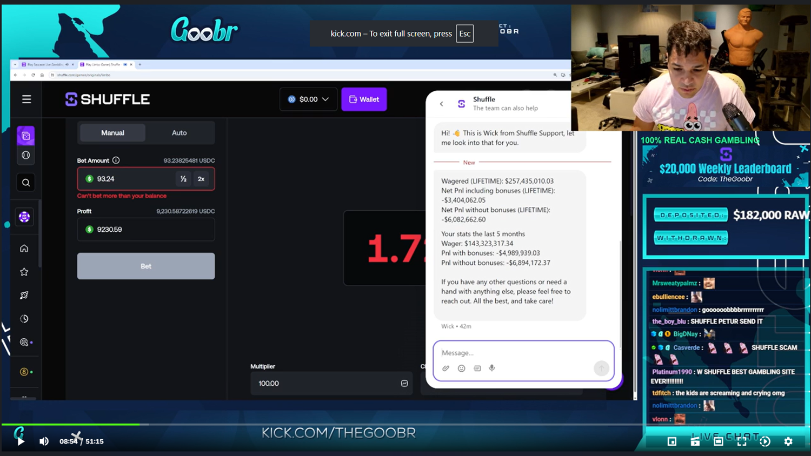Open the multiplier field selector icon
Image resolution: width=811 pixels, height=456 pixels.
[404, 383]
